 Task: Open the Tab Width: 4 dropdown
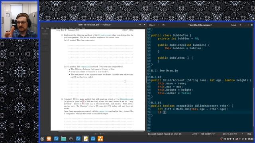pyautogui.click(x=208, y=134)
